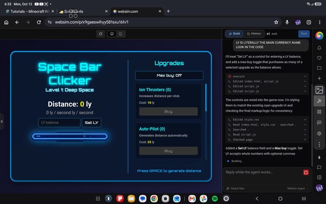Click the diamond icon in sidebar
Viewport: 326px width, 204px height.
319,158
